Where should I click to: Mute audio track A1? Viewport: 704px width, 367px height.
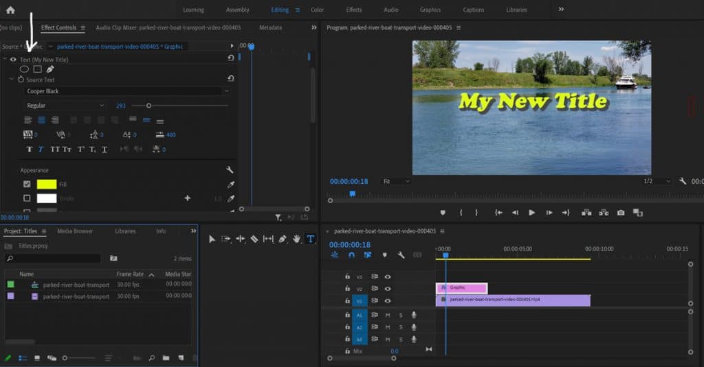388,315
